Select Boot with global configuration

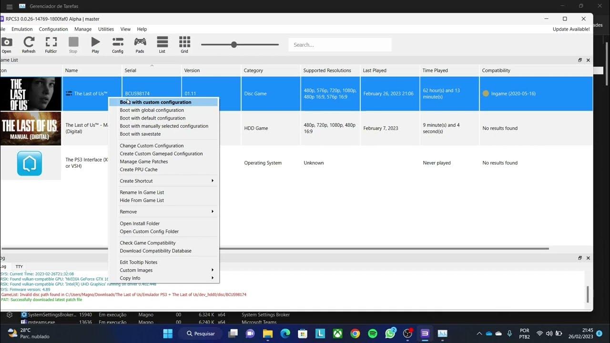tap(163, 110)
